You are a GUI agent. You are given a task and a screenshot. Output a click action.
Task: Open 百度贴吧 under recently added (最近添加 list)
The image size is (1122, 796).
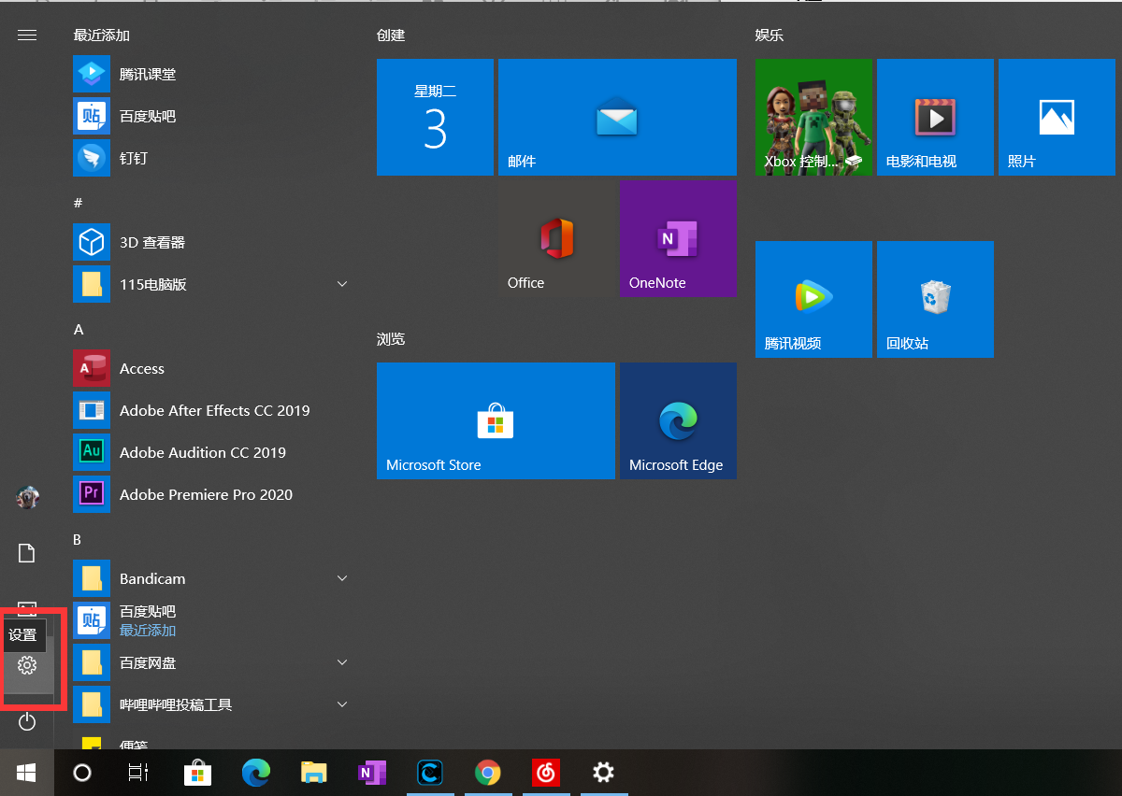point(210,116)
